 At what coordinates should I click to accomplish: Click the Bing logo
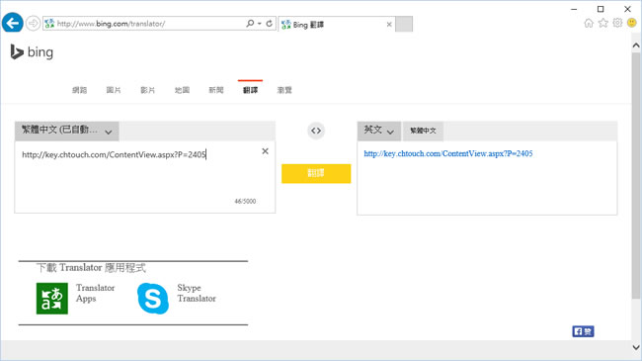tap(32, 52)
